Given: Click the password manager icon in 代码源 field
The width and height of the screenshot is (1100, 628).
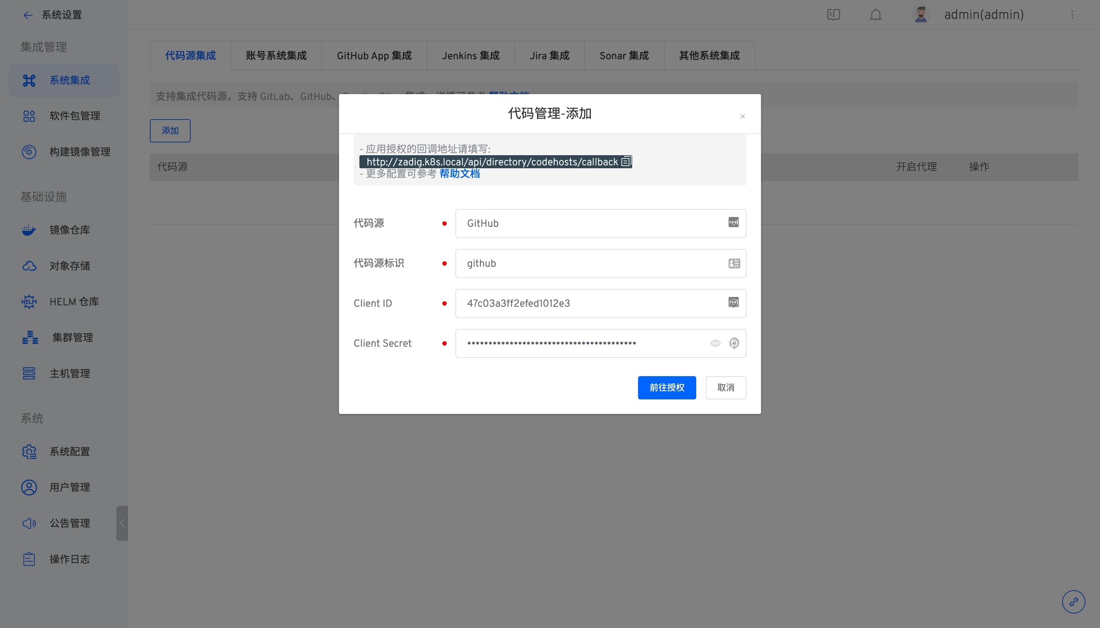Looking at the screenshot, I should pos(733,222).
